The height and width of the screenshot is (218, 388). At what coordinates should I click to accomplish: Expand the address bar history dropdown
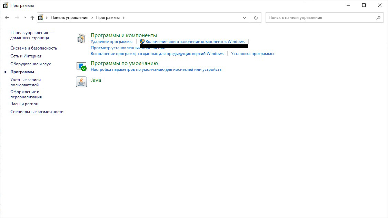245,18
